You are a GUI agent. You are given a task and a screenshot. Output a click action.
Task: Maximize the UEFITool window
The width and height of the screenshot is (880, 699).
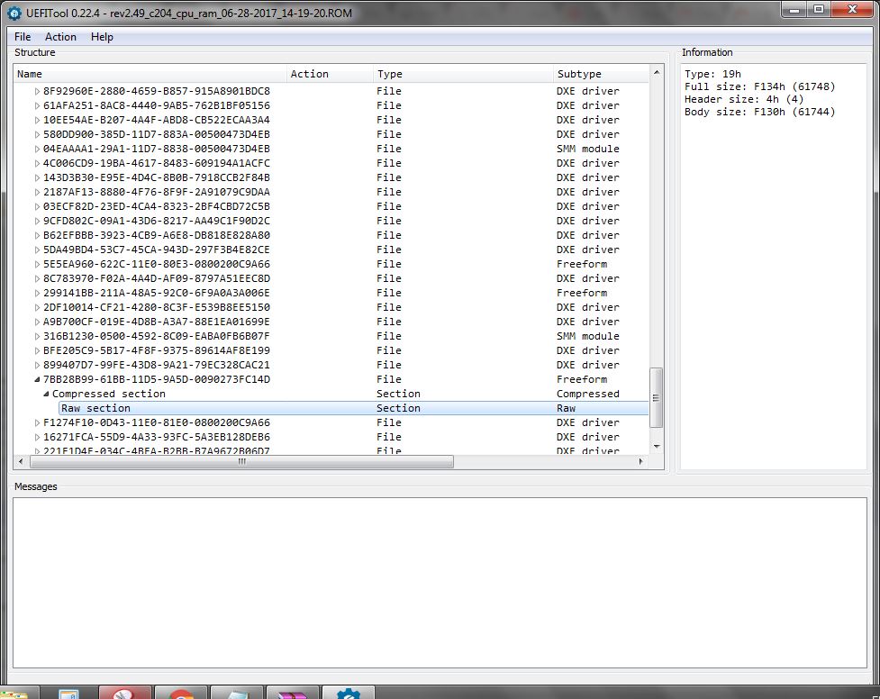tap(819, 9)
